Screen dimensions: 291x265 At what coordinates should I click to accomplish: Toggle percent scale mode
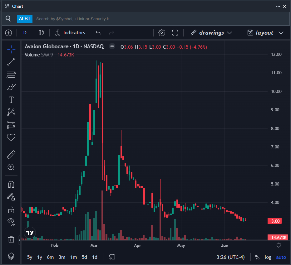(257, 257)
